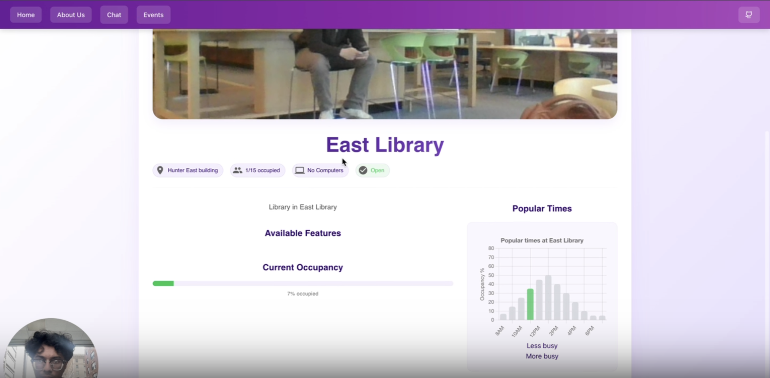The image size is (770, 378).
Task: Click the green highlighted chart bar
Action: [x=530, y=304]
